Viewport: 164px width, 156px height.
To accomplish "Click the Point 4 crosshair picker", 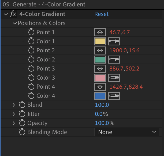I will click(100, 87).
